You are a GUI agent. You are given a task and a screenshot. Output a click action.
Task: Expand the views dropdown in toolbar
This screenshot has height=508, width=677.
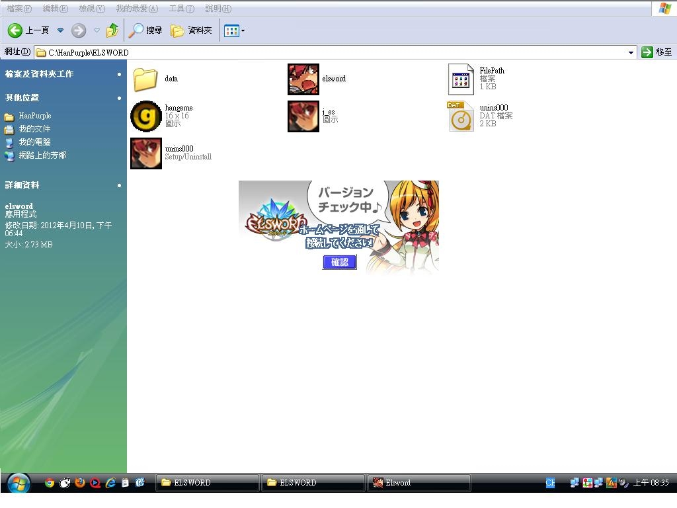[x=243, y=30]
